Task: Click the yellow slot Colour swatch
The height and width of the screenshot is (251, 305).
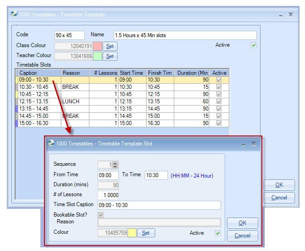Action: (132, 233)
